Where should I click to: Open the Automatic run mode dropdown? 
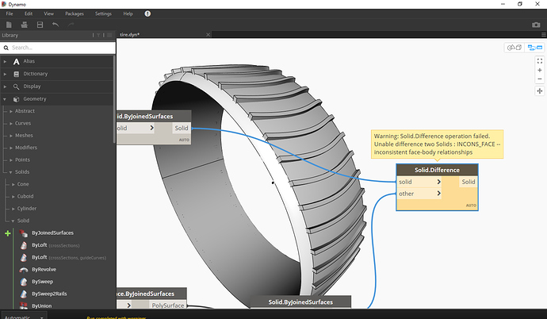point(24,317)
